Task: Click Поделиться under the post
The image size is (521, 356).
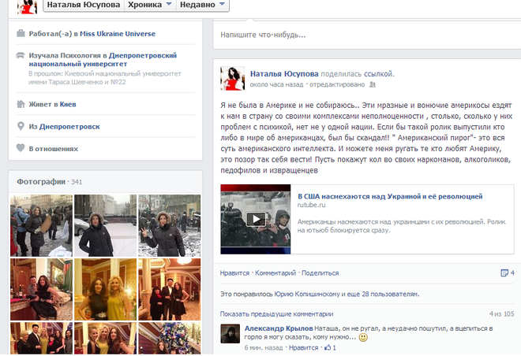Action: (x=320, y=273)
